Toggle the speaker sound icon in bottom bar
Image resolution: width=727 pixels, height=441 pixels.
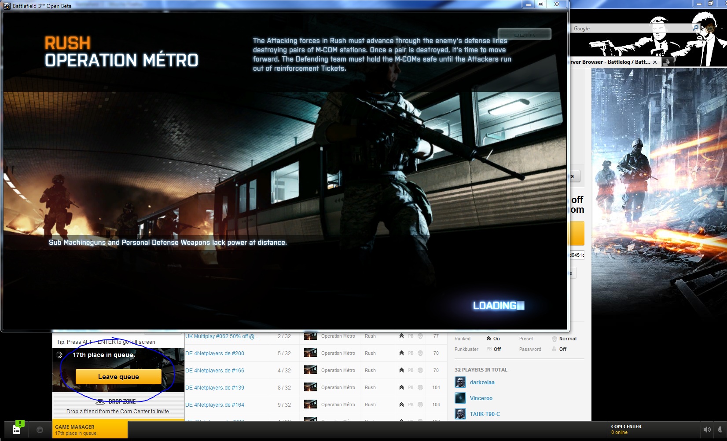click(707, 430)
